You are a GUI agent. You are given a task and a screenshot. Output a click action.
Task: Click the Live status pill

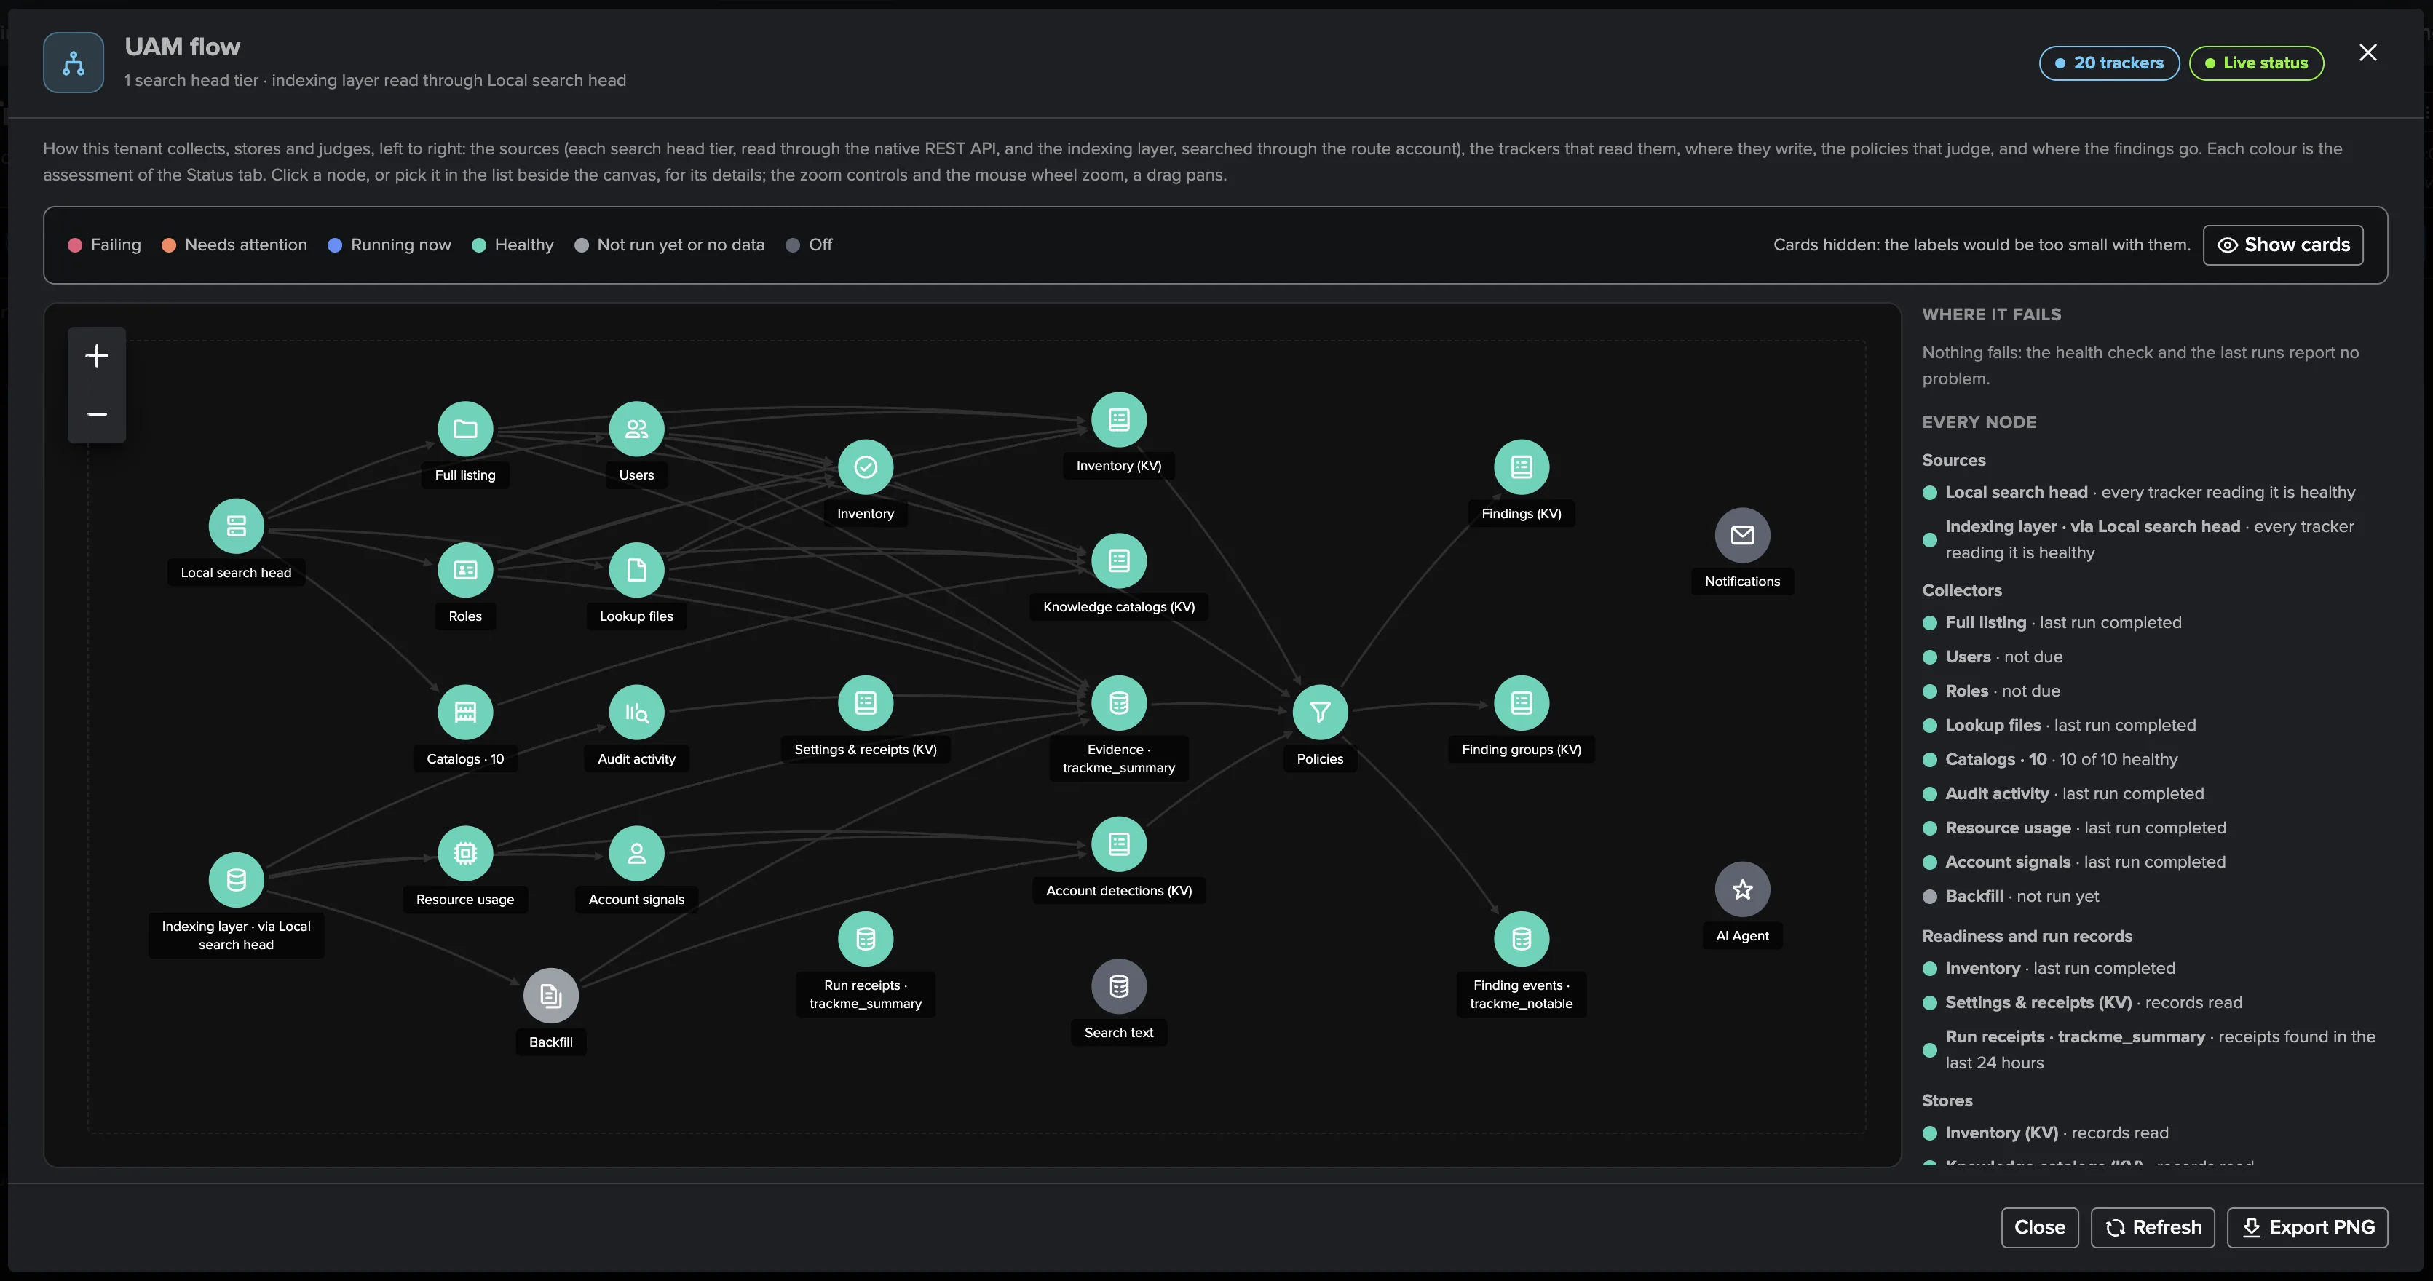[x=2256, y=63]
